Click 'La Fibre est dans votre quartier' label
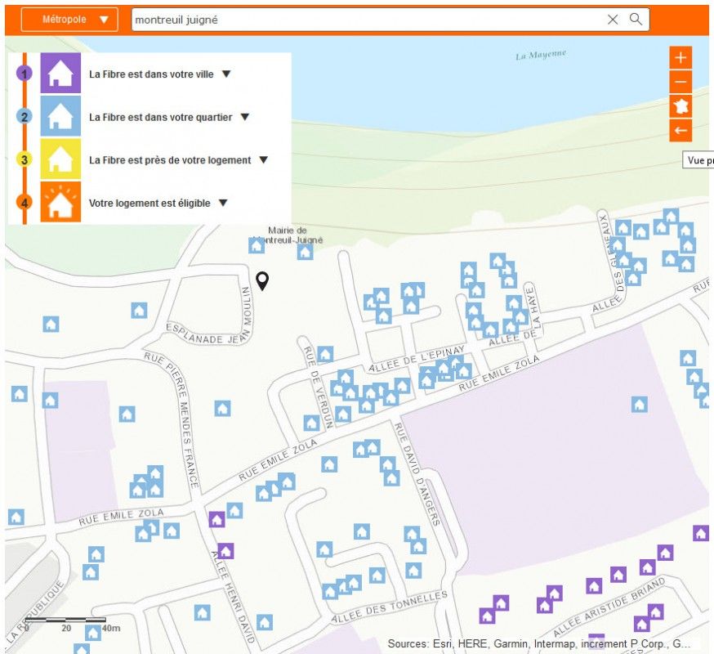The height and width of the screenshot is (654, 714). point(161,117)
